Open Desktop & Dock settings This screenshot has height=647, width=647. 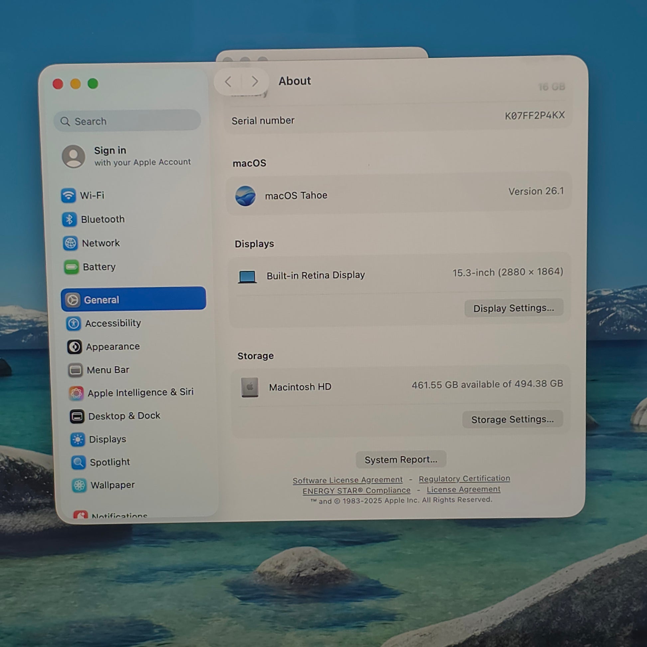point(124,416)
